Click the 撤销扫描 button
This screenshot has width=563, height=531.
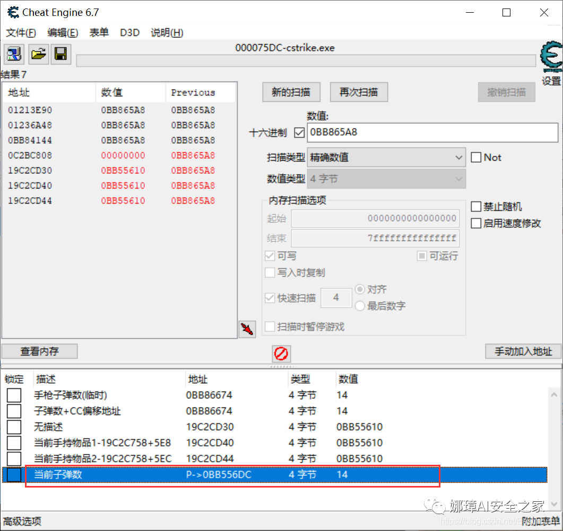(506, 92)
